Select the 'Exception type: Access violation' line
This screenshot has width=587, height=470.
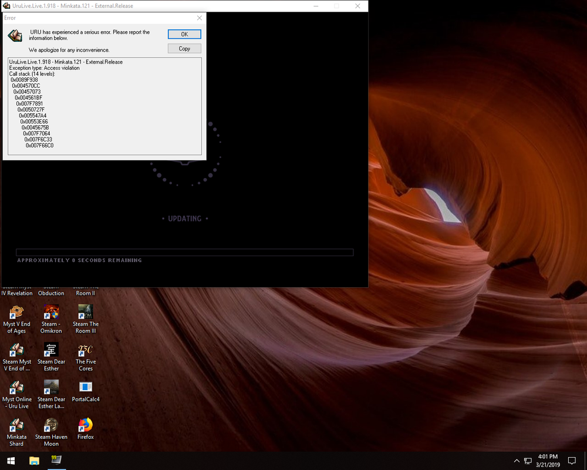click(44, 68)
